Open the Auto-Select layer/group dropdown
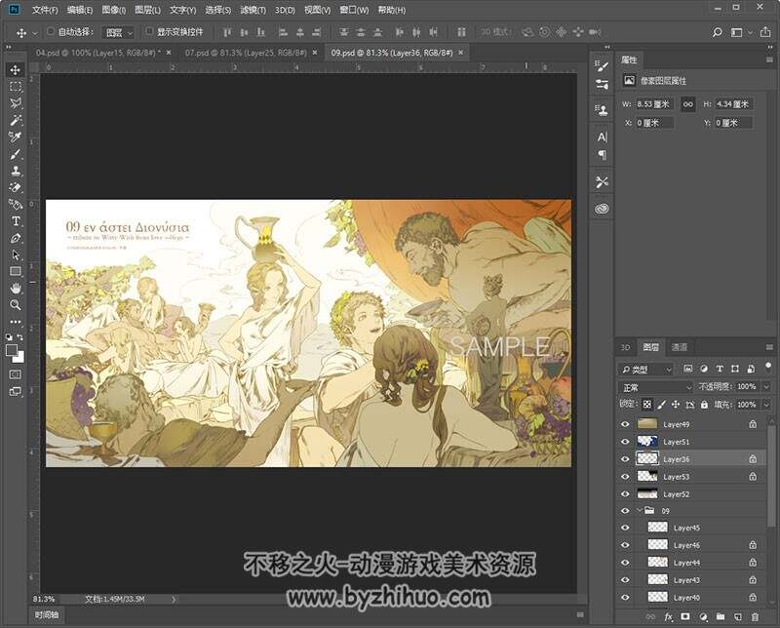This screenshot has width=780, height=628. [x=117, y=32]
